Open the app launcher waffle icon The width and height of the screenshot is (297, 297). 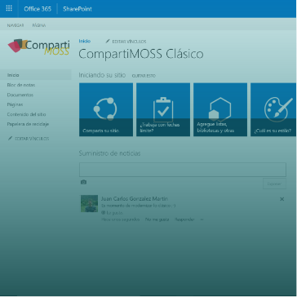pyautogui.click(x=9, y=8)
